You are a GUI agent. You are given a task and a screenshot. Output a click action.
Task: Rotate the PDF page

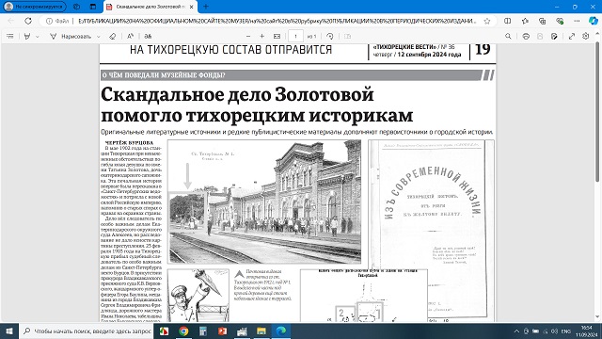[x=330, y=36]
